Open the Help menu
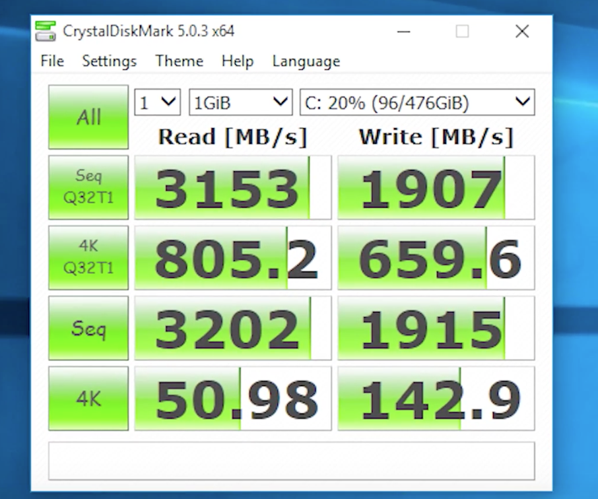 [x=237, y=61]
